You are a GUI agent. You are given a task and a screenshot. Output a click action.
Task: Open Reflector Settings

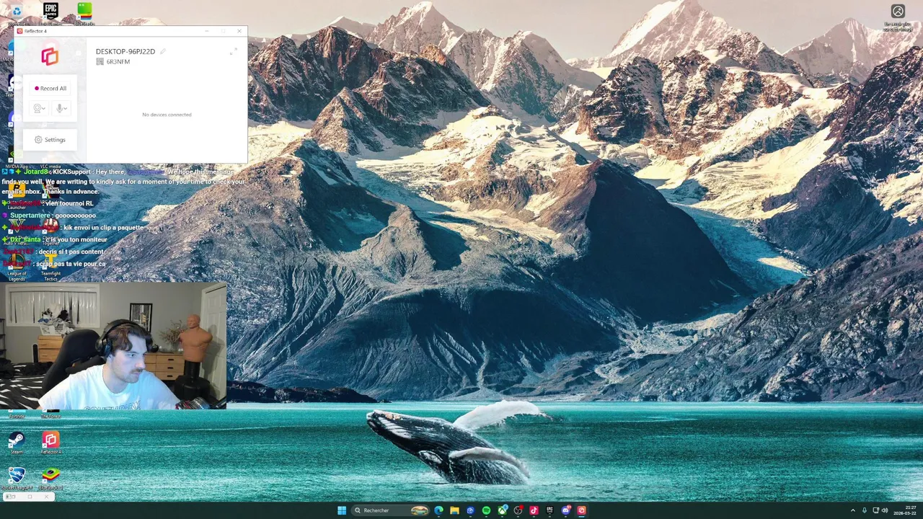tap(50, 140)
